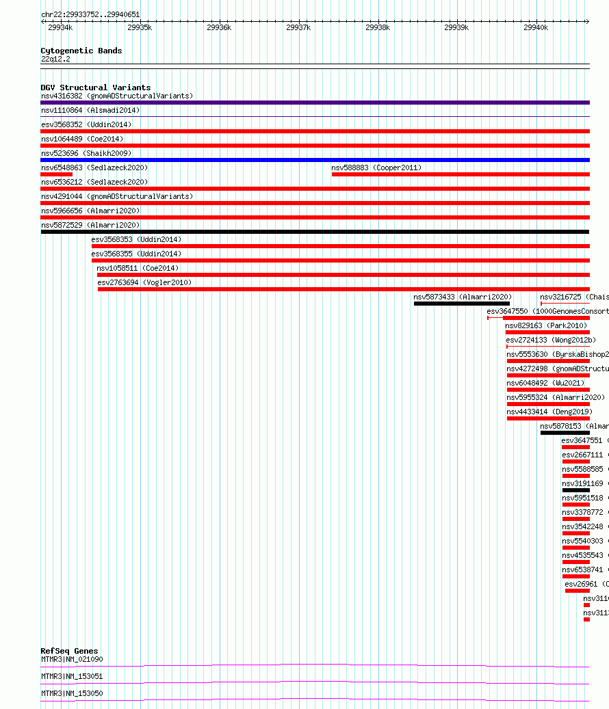Click esv3568353 (Uddin2014) label
The height and width of the screenshot is (709, 609).
[136, 240]
